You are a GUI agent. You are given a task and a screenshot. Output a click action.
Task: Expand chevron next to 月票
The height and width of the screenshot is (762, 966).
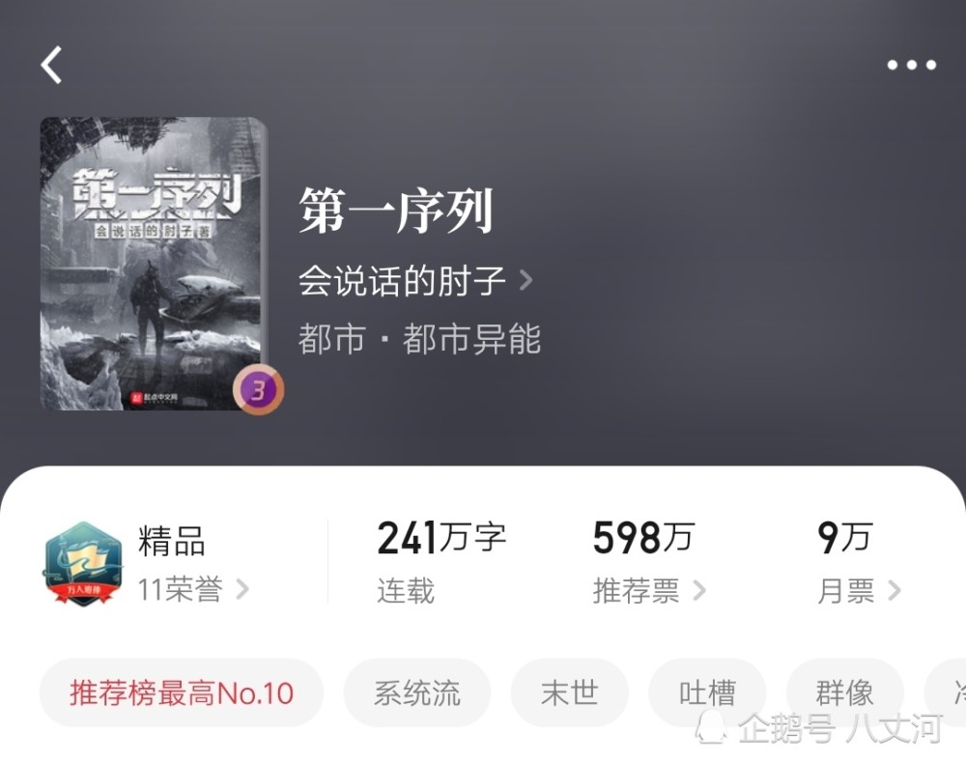(894, 590)
